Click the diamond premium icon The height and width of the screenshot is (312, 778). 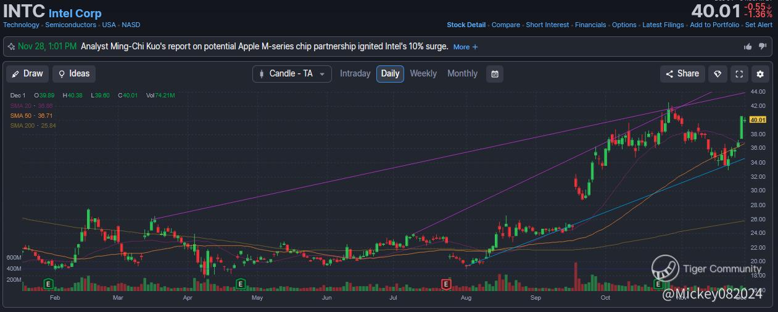[x=718, y=74]
